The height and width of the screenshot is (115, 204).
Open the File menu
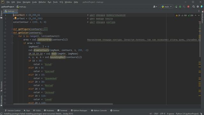point(8,2)
